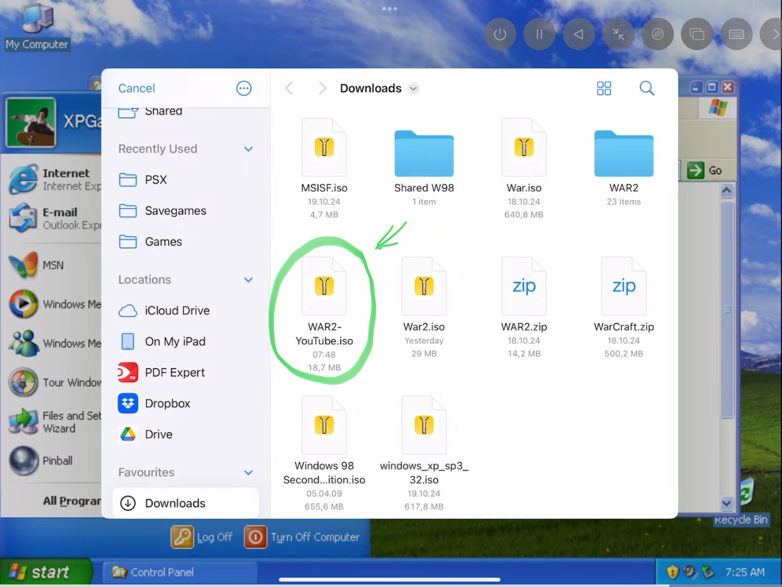Viewport: 782px width, 587px height.
Task: Tap the power button in emulator toolbar
Action: (500, 34)
